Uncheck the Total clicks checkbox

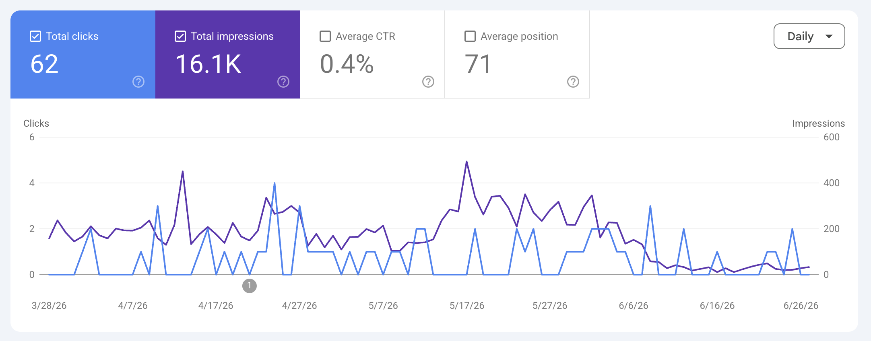coord(35,36)
